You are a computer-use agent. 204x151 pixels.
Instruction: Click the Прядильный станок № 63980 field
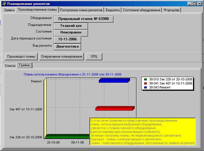(x=83, y=19)
